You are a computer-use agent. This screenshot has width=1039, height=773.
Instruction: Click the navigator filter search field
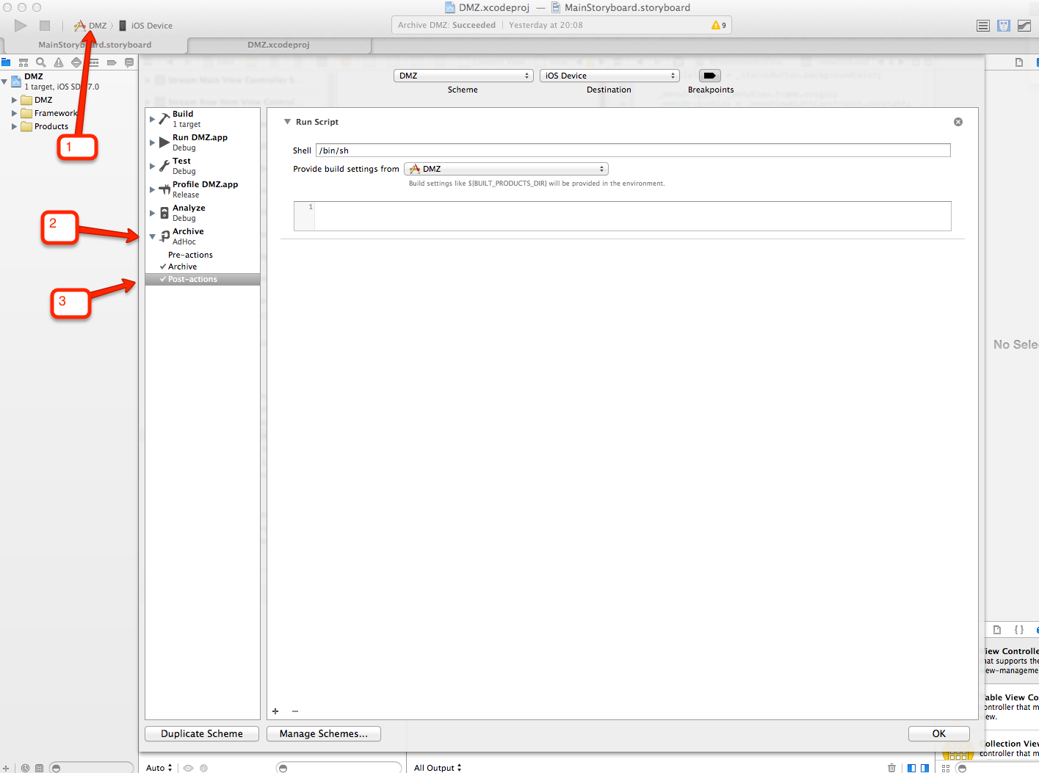coord(92,768)
